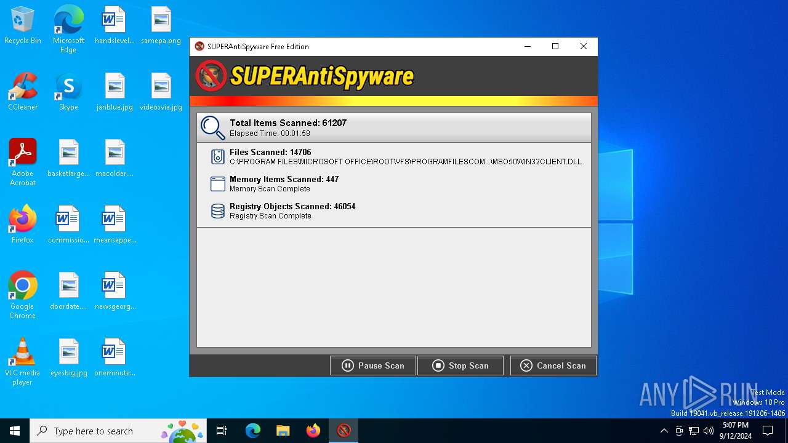The height and width of the screenshot is (443, 788).
Task: Select handslevel Word document on desktop
Action: [x=115, y=26]
